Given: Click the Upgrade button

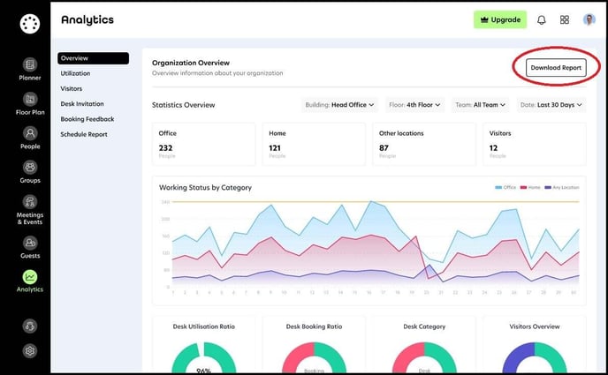Looking at the screenshot, I should 500,19.
